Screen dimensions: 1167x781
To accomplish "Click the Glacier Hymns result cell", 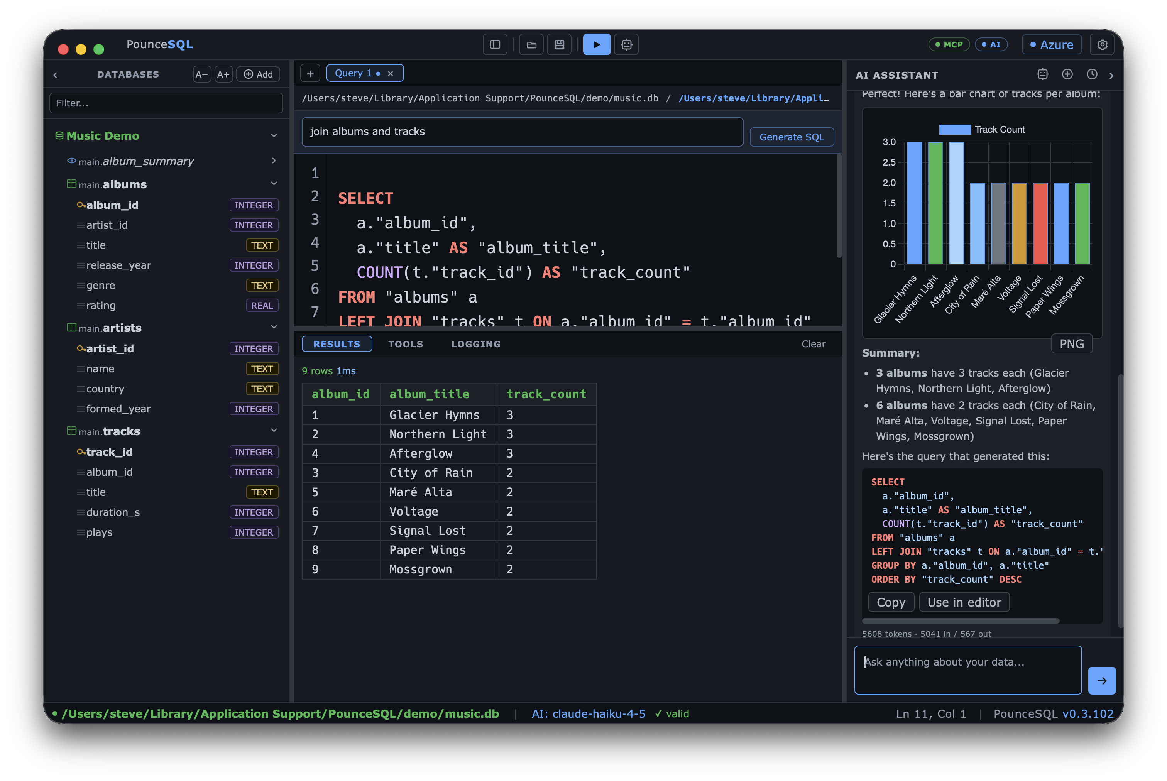I will click(x=438, y=415).
